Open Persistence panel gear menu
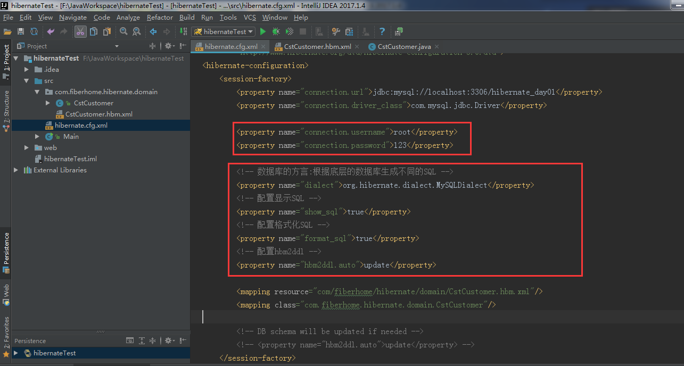This screenshot has width=684, height=366. [x=169, y=340]
